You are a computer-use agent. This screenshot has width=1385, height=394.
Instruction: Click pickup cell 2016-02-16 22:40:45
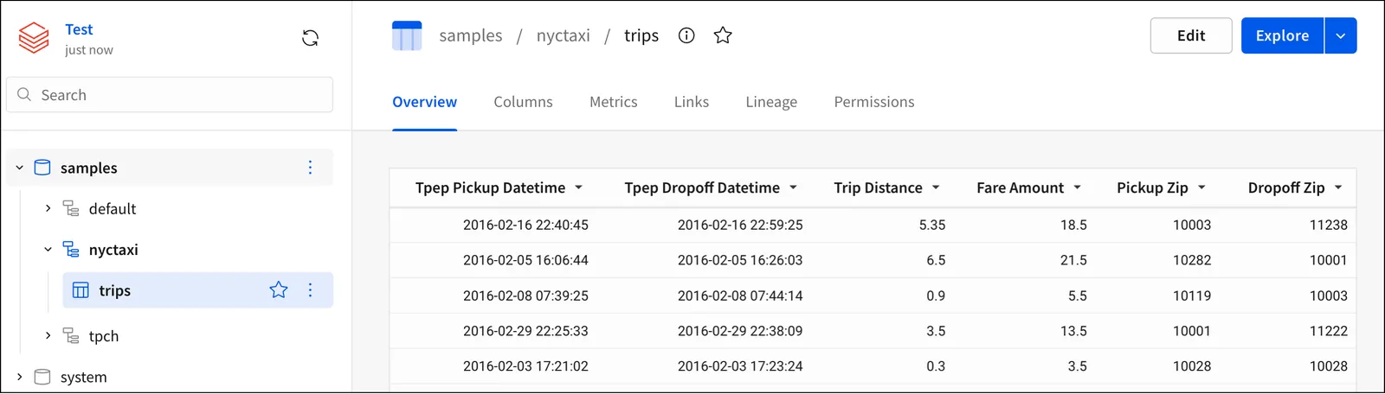coord(525,225)
